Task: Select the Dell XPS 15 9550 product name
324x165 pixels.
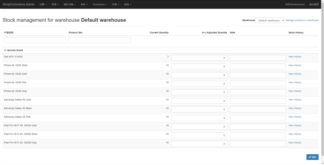Action: click(x=13, y=57)
